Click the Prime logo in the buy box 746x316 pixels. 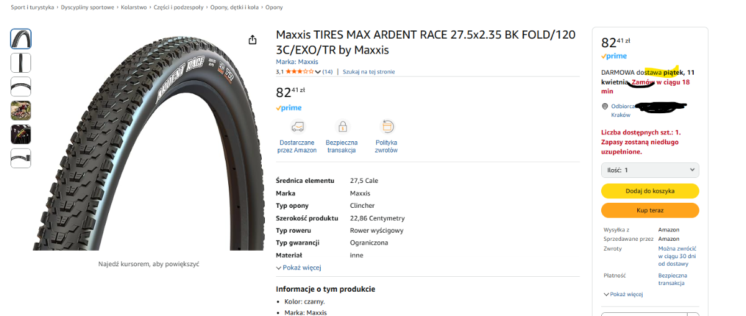(x=614, y=56)
